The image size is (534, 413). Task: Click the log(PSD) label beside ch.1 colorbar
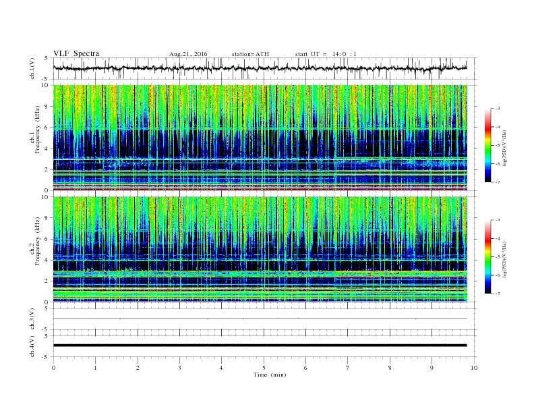[x=506, y=148]
